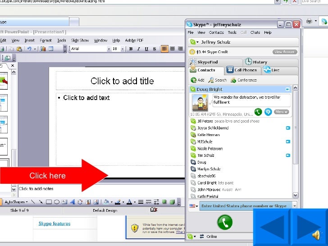
Task: Select the Arrow drawing tool
Action: [x=41, y=202]
